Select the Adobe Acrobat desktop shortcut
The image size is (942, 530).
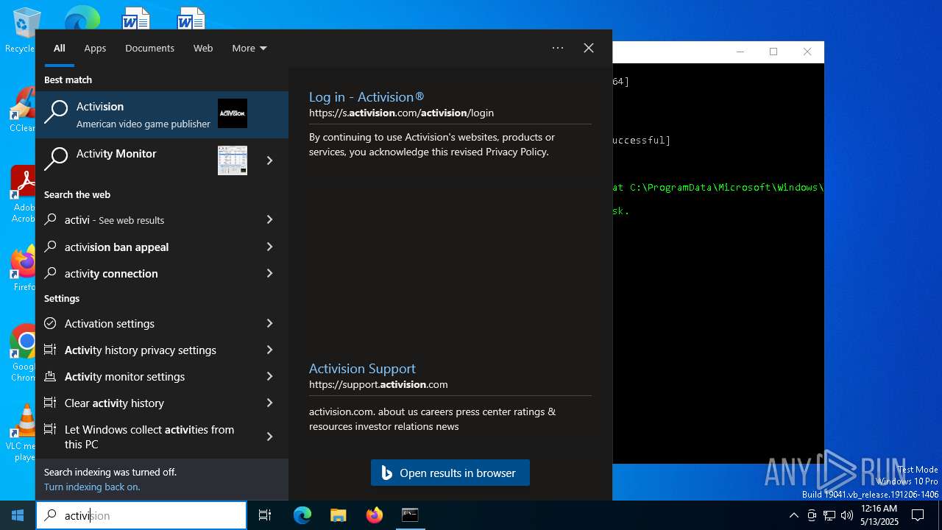click(x=22, y=193)
